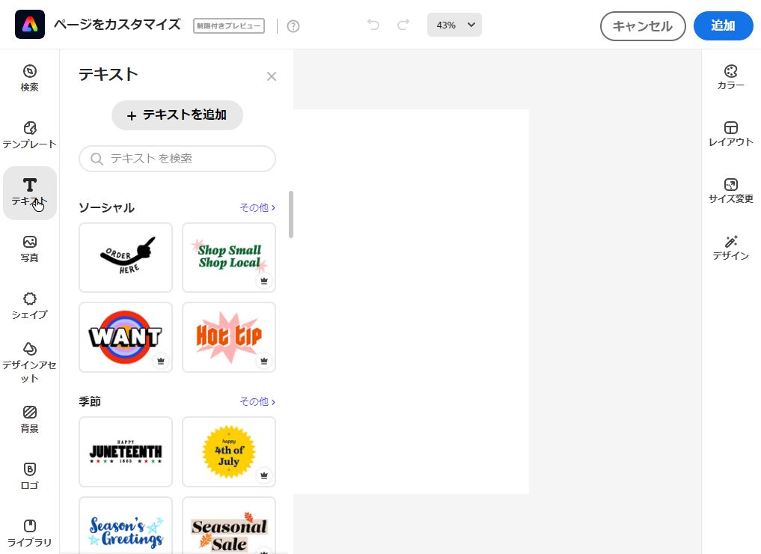Select the 4th of July text thumbnail
Screen dimensions: 761x554
pyautogui.click(x=228, y=451)
